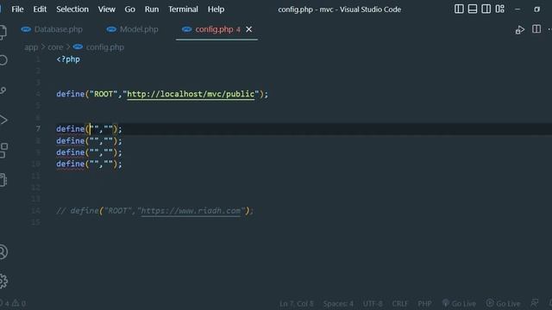Click the commented define on line 14
552x310 pixels.
(x=155, y=211)
